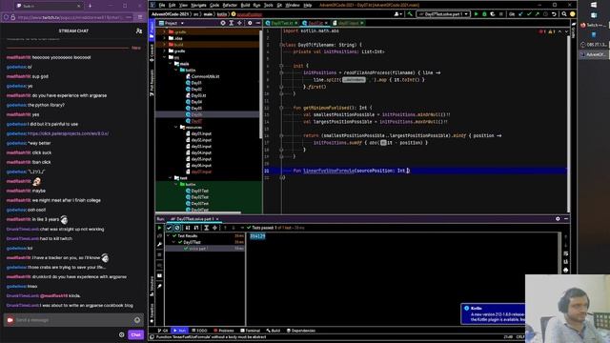Click Collapse All icon in the test results toolbar
The width and height of the screenshot is (610, 343).
click(x=214, y=228)
